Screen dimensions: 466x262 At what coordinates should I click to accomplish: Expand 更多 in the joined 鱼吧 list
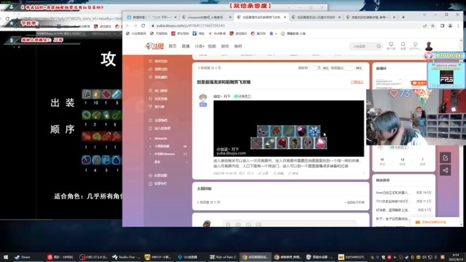point(171,162)
